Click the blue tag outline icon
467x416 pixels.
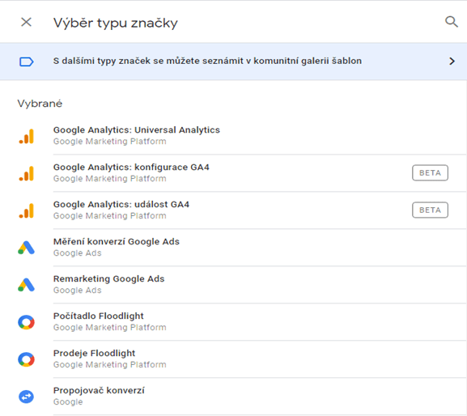tap(27, 62)
